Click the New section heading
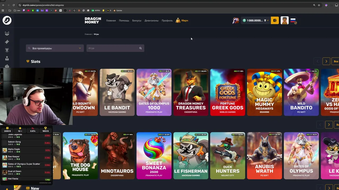 [35, 188]
